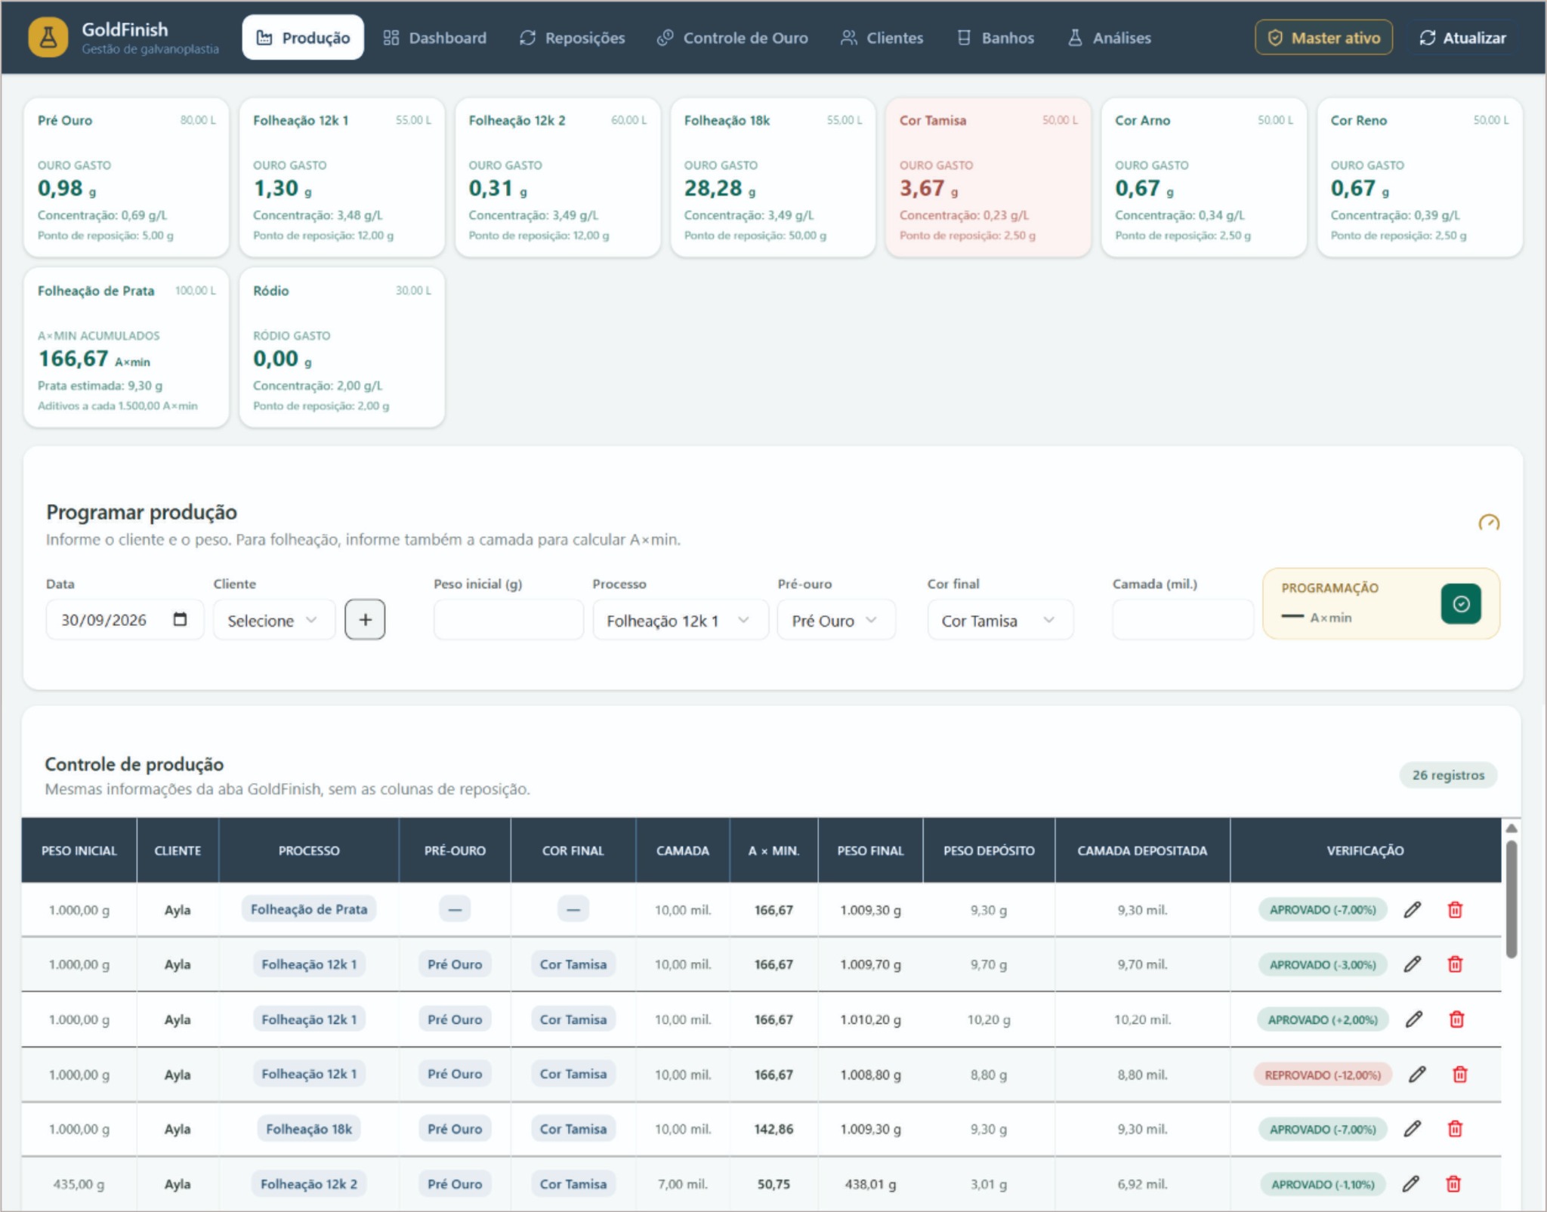Delete the REPROVADO (-12,00%) row
The height and width of the screenshot is (1212, 1547).
pos(1460,1074)
